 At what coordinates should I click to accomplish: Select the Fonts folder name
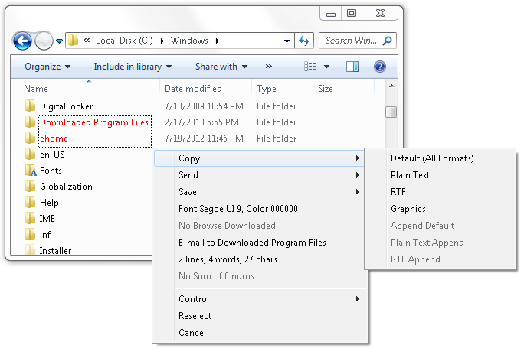point(51,171)
